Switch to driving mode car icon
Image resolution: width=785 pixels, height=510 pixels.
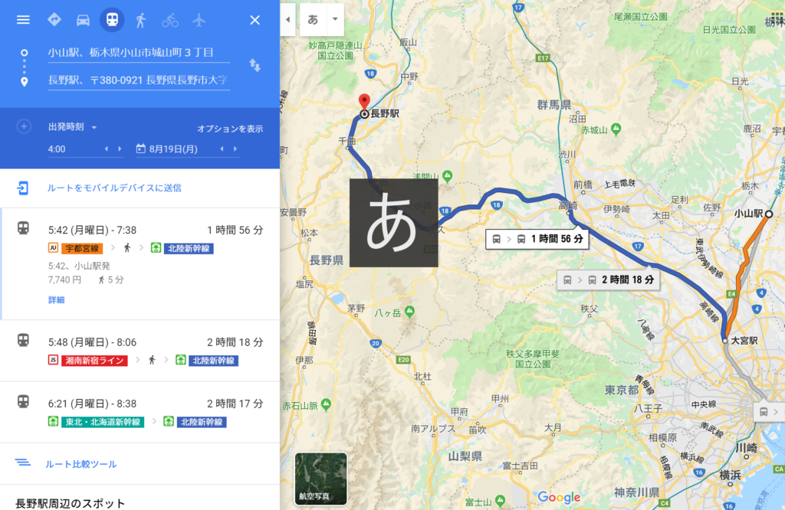(83, 20)
